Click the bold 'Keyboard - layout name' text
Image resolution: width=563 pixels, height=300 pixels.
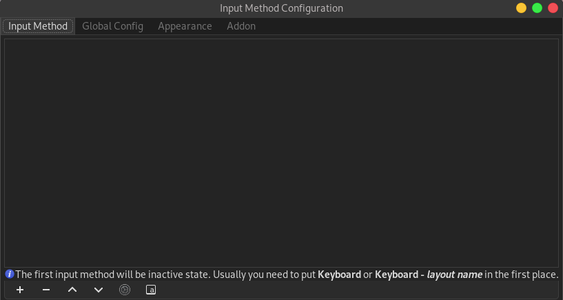click(x=428, y=275)
